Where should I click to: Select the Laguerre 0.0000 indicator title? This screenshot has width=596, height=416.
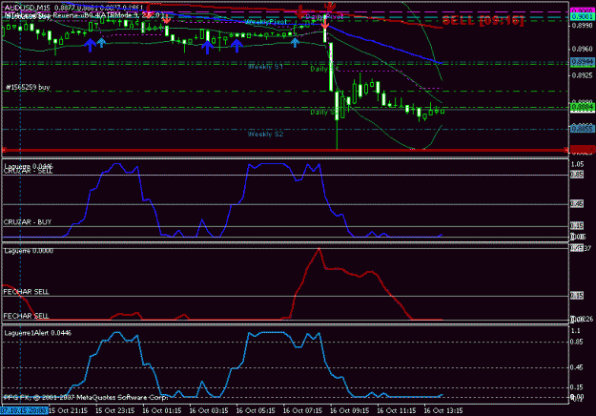29,251
